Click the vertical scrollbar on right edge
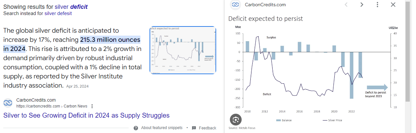 point(408,52)
